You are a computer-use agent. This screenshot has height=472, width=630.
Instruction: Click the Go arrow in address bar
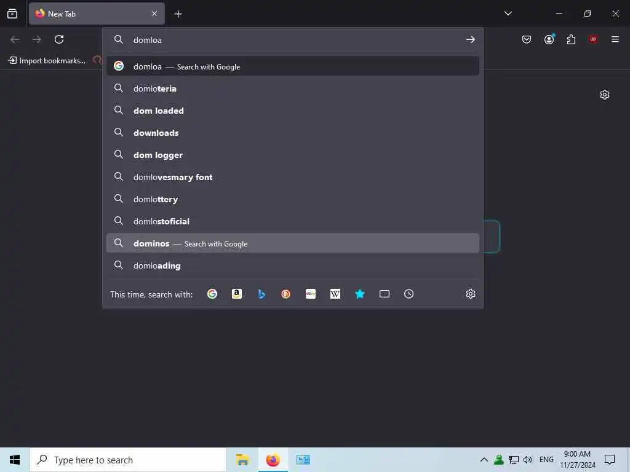click(x=471, y=39)
